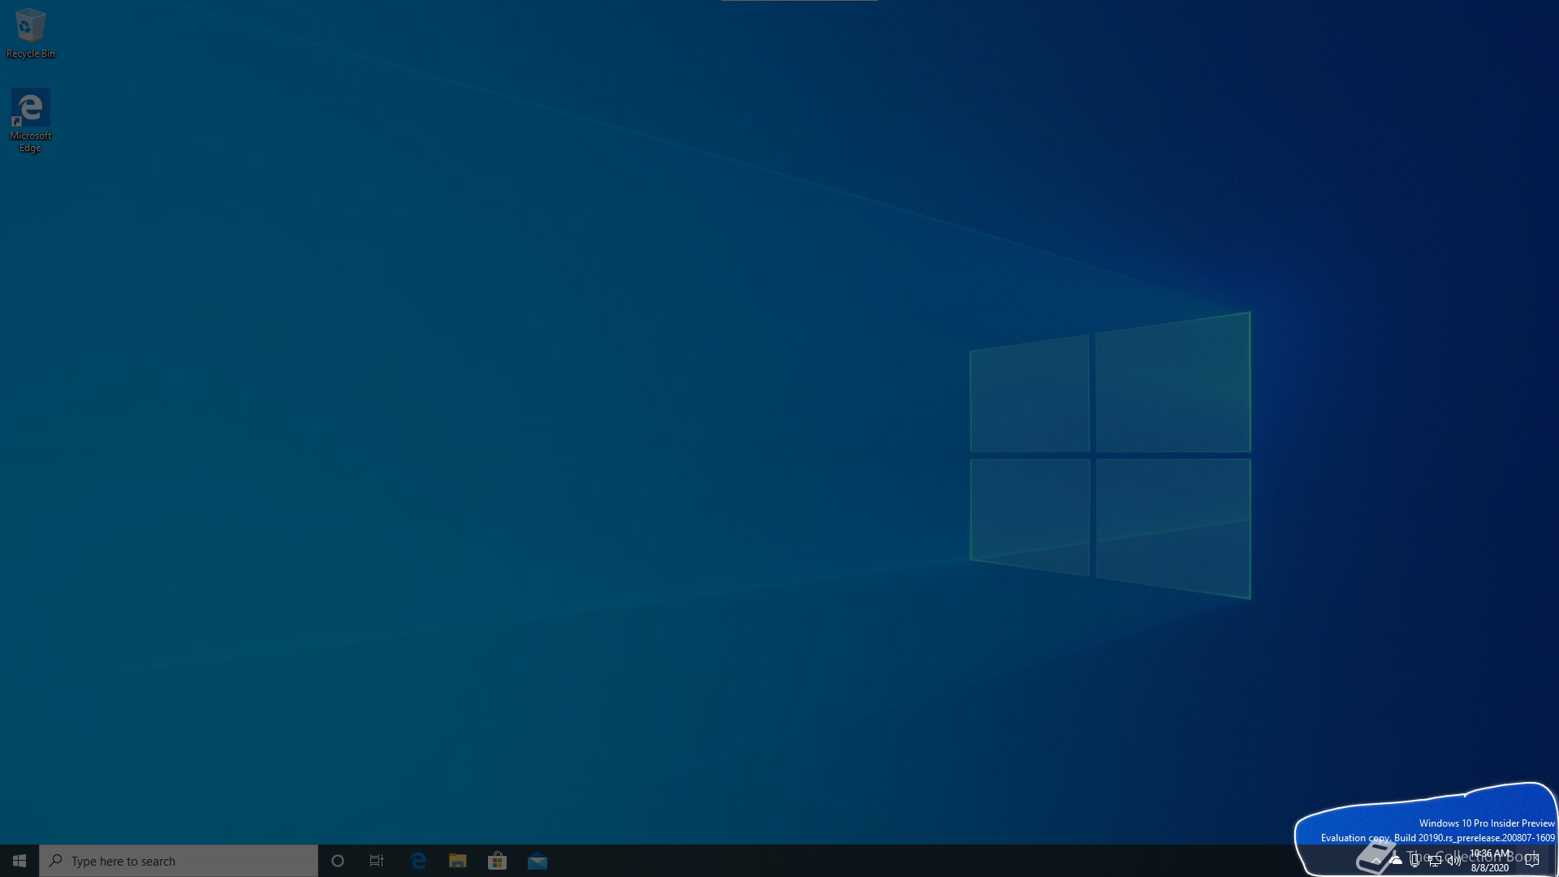
Task: Open the Windows Start menu
Action: (x=19, y=861)
